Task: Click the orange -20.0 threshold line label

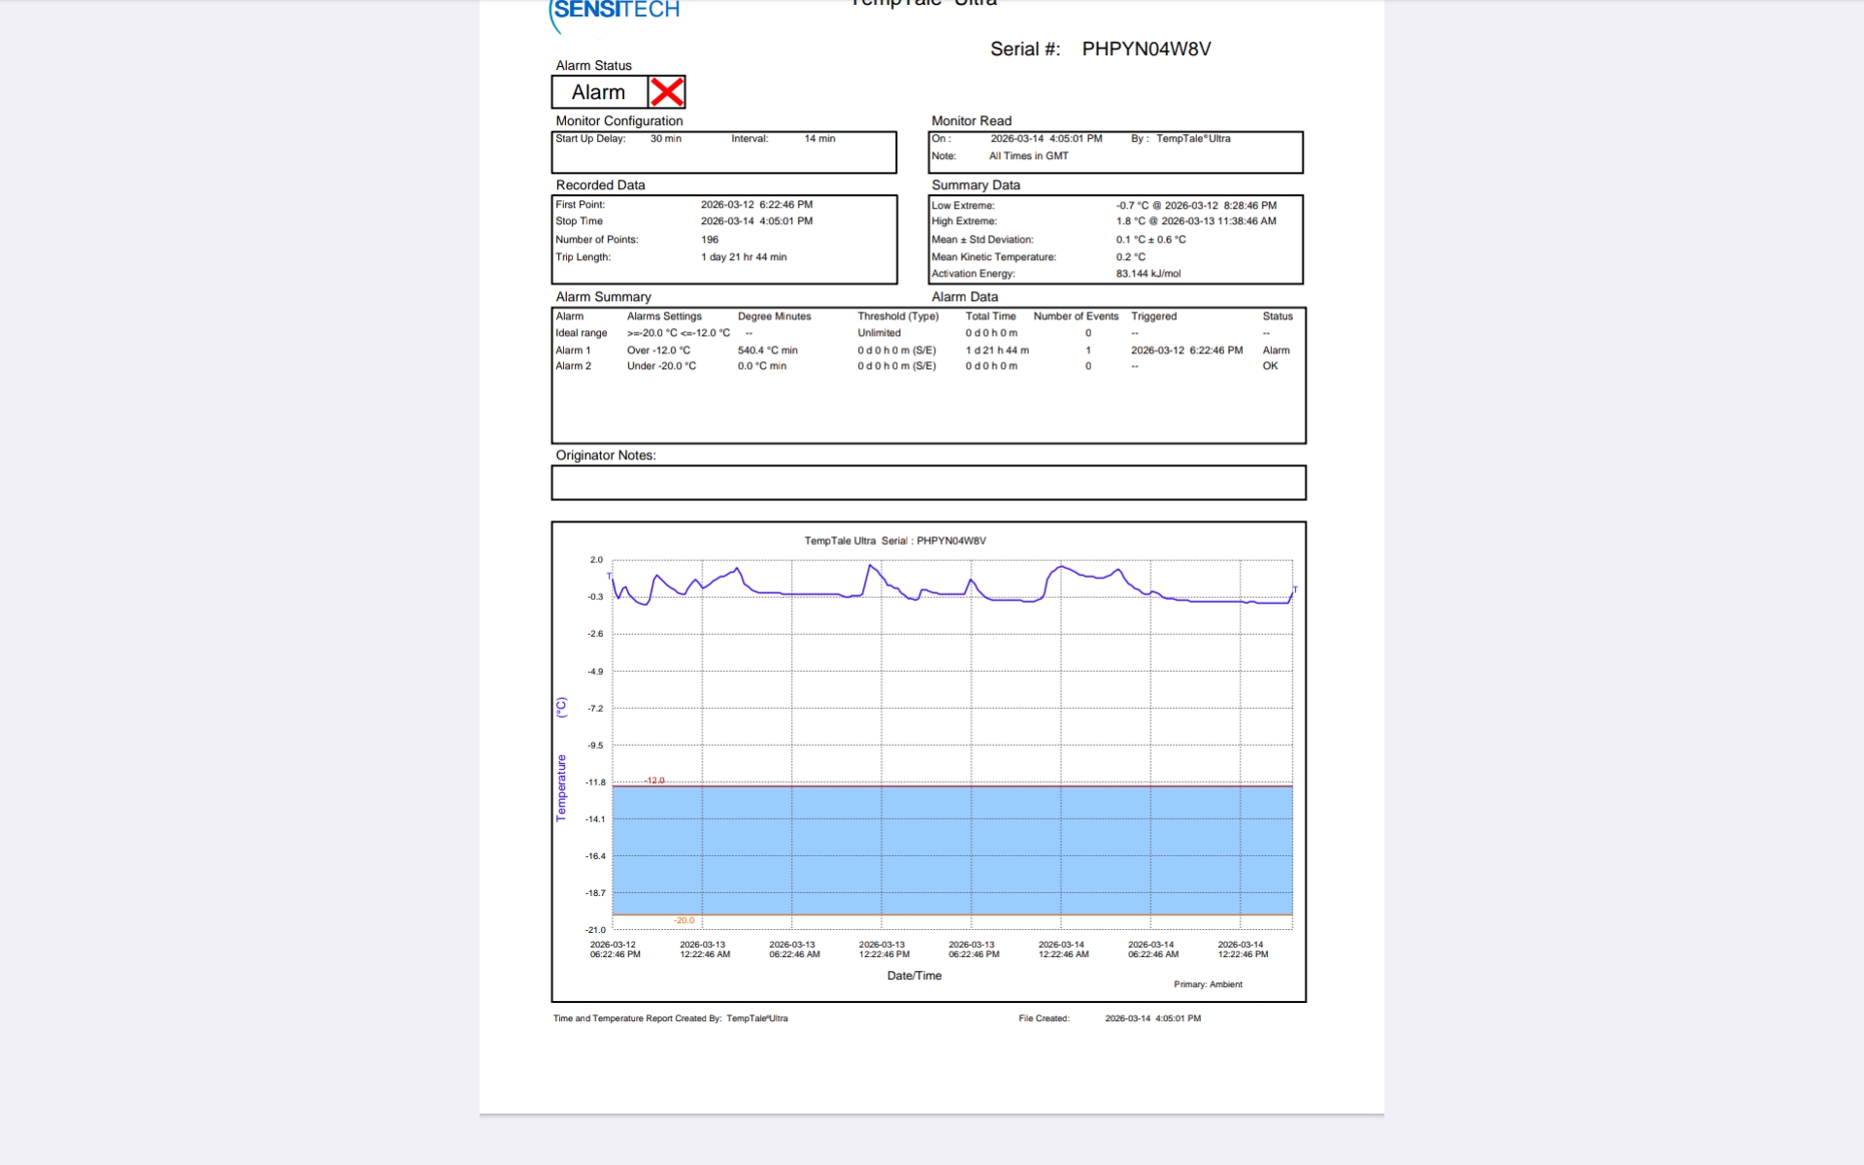Action: pos(684,920)
